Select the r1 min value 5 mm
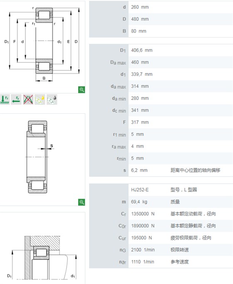 click(x=137, y=135)
